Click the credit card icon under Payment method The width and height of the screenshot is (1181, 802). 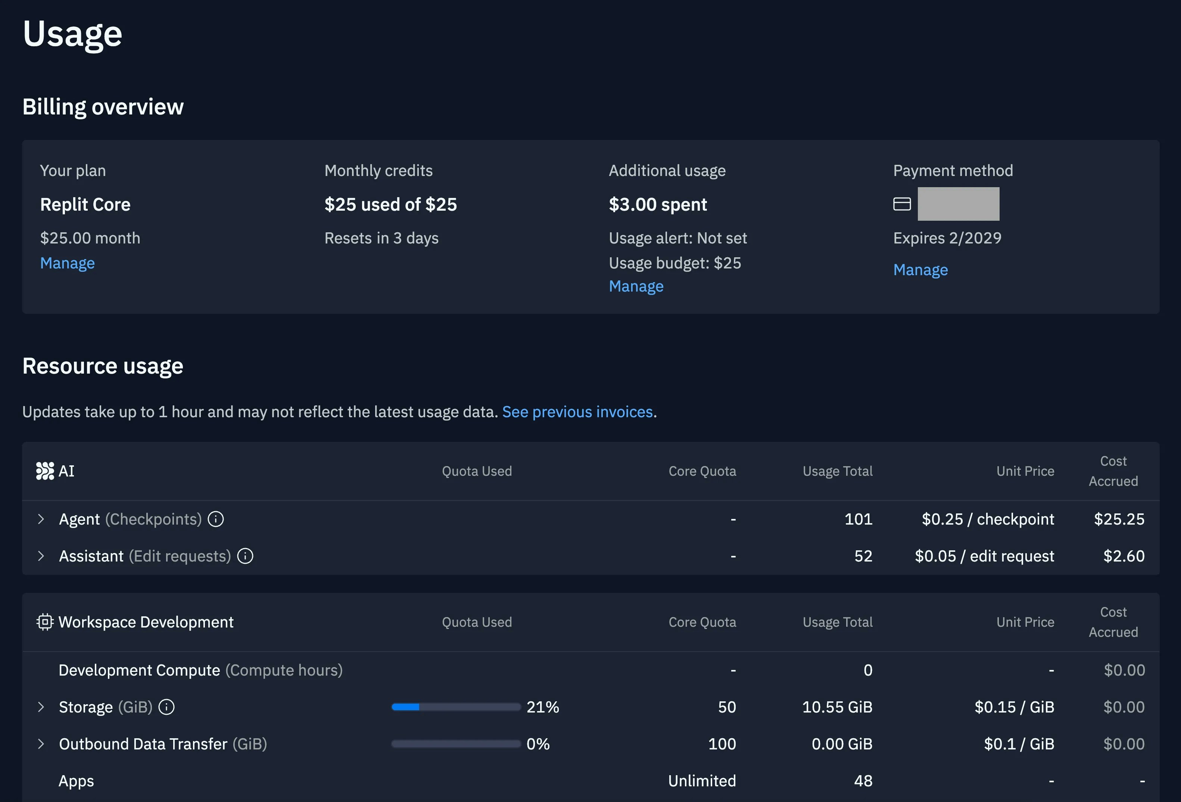click(x=902, y=204)
